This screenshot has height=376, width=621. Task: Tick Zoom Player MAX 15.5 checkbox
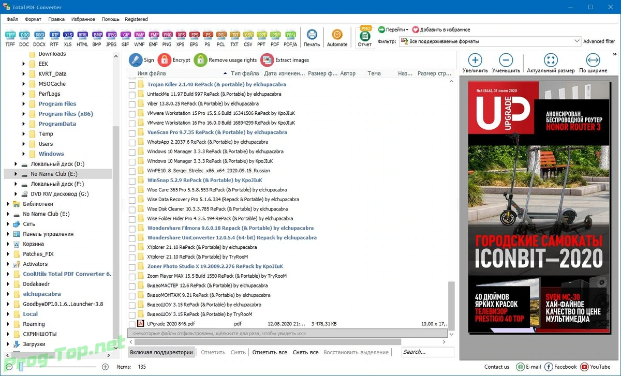131,276
